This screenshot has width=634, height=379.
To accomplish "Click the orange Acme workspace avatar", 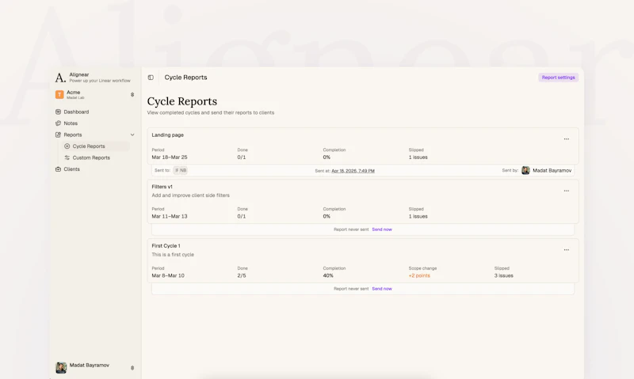I will (x=59, y=94).
